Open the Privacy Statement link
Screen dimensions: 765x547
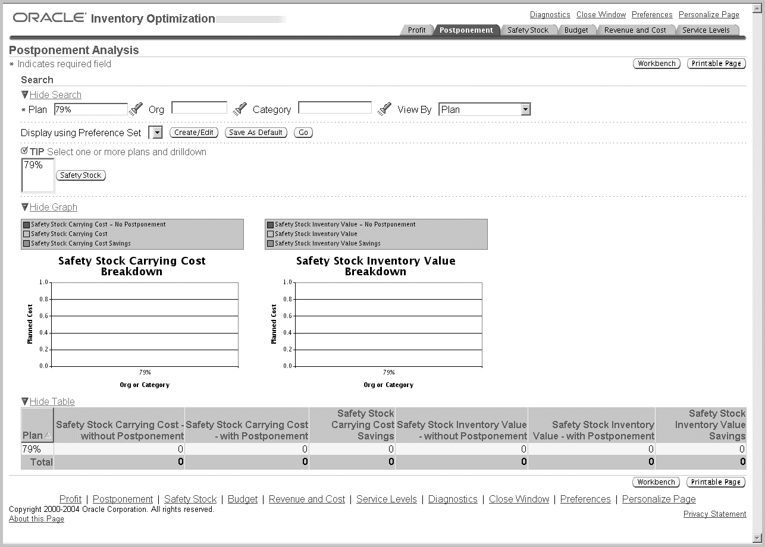[714, 514]
